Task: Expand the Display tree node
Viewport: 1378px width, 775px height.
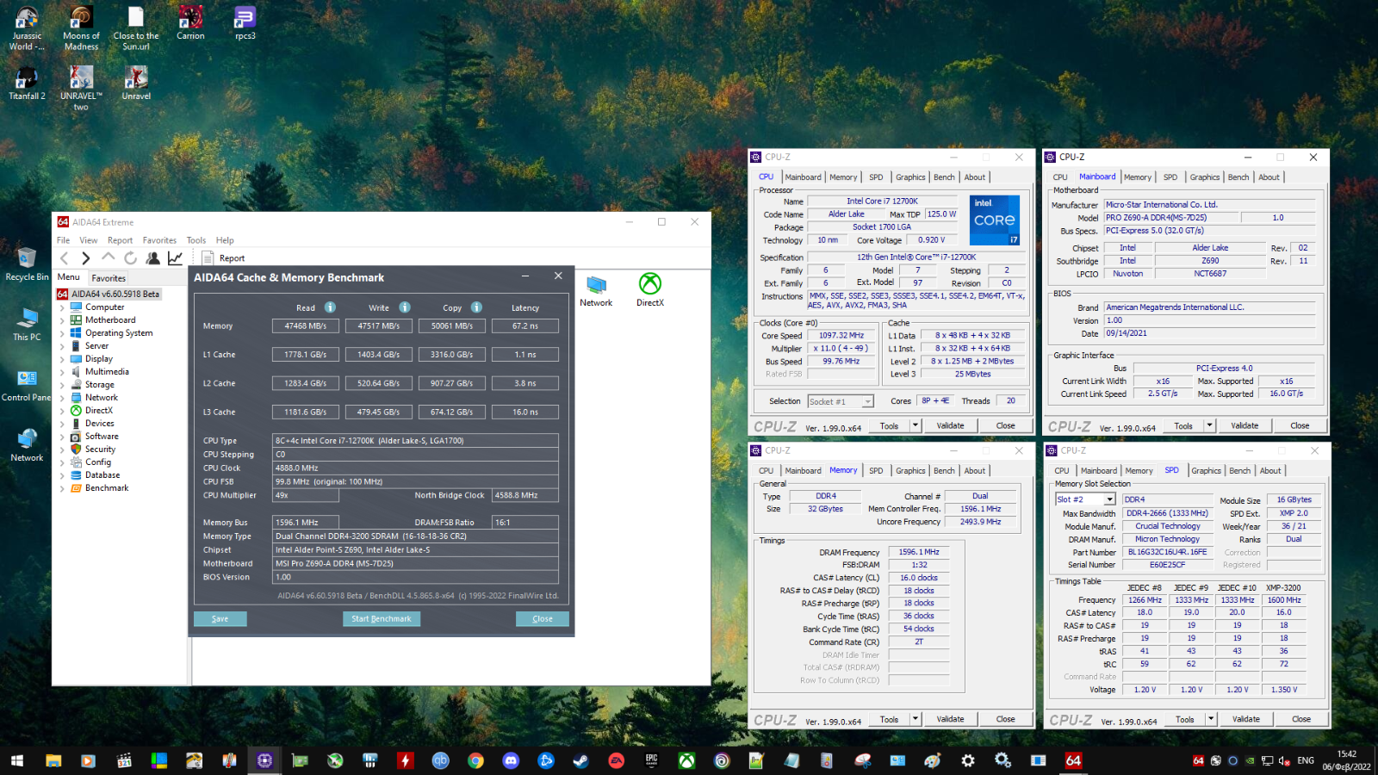Action: click(62, 359)
